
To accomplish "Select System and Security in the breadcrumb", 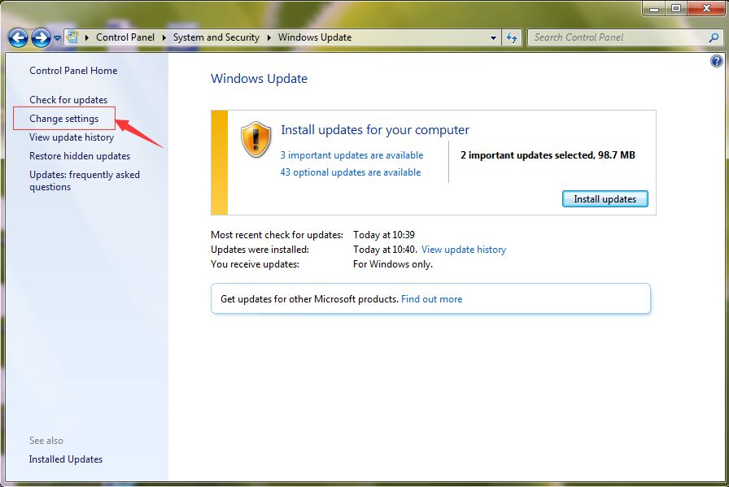I will click(x=216, y=37).
